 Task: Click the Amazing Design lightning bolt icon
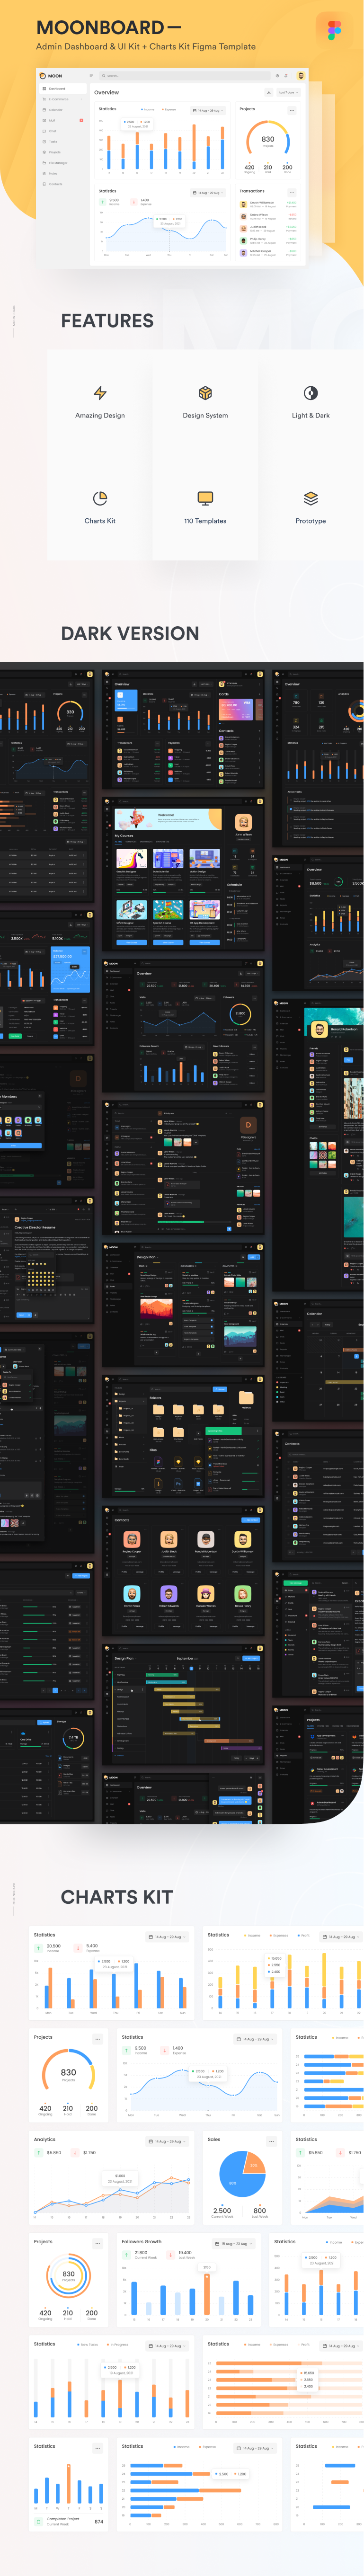coord(100,393)
